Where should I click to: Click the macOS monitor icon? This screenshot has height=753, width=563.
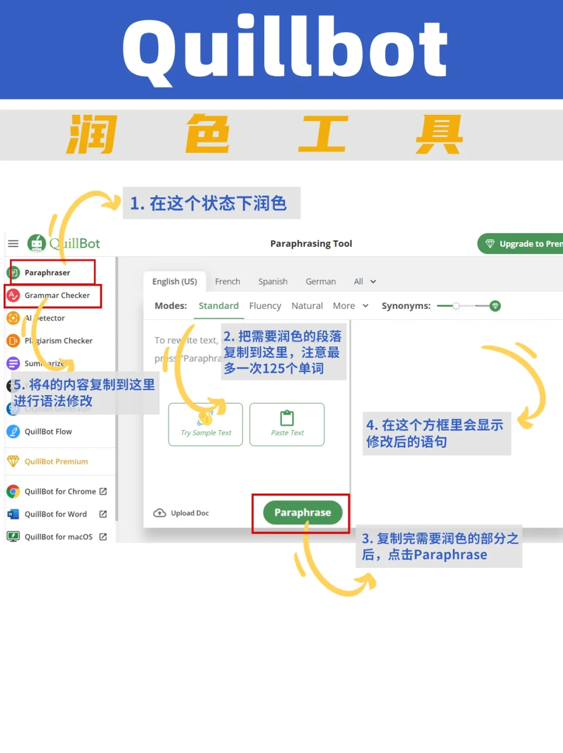coord(13,536)
